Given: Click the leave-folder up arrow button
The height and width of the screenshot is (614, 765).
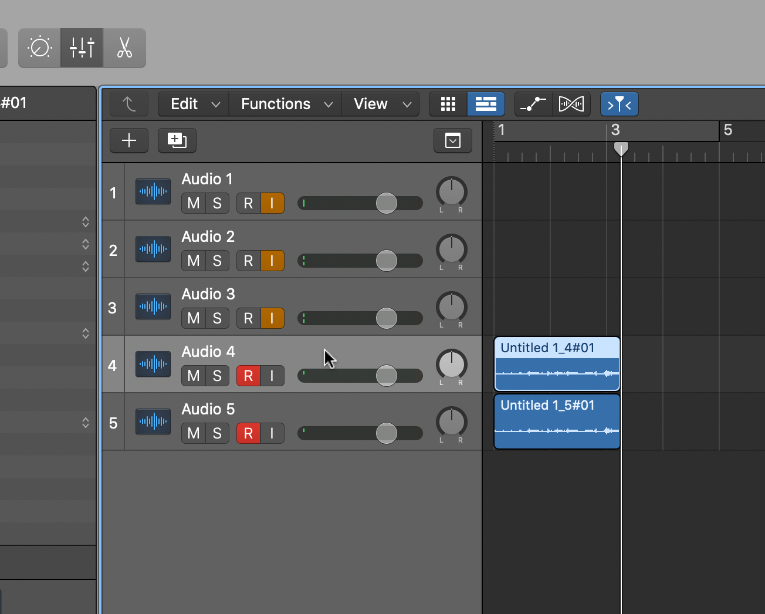Looking at the screenshot, I should 129,104.
